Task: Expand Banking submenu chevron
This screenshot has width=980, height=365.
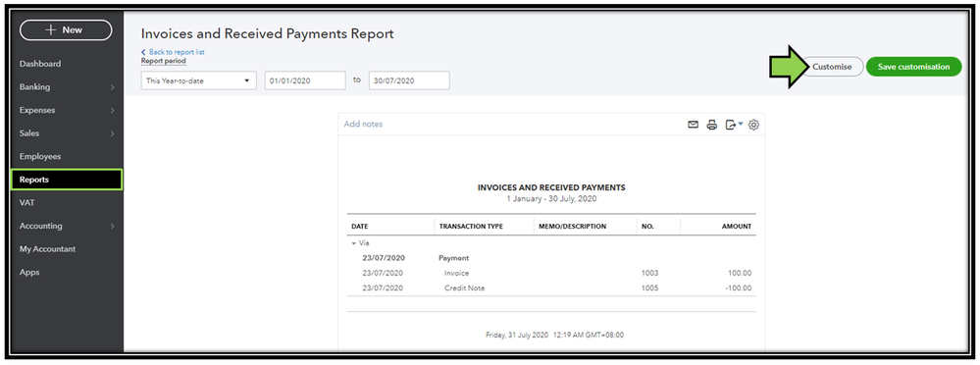Action: tap(113, 87)
